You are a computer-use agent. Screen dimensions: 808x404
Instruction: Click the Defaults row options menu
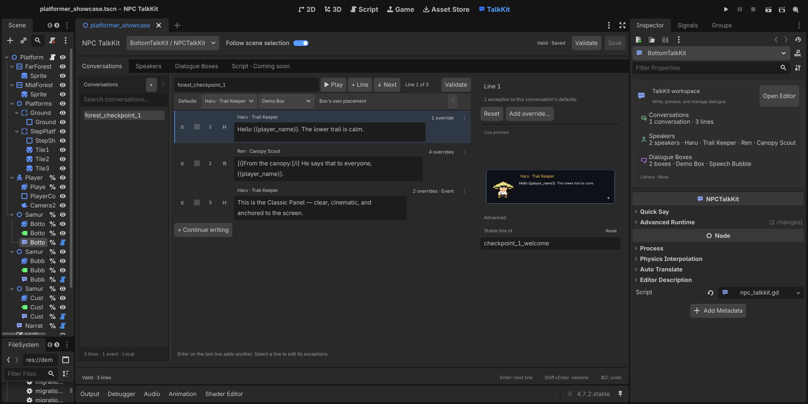click(x=453, y=101)
